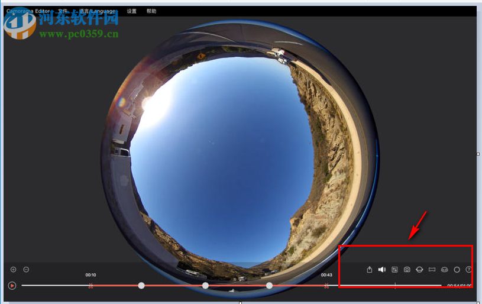Click the trim start marker at 00:10
The width and height of the screenshot is (482, 304).
point(90,286)
